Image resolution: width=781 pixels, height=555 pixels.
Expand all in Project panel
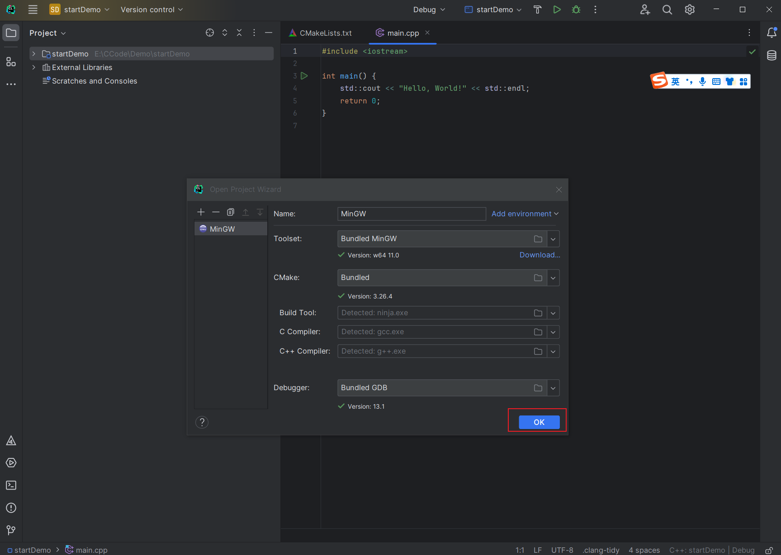(x=225, y=33)
